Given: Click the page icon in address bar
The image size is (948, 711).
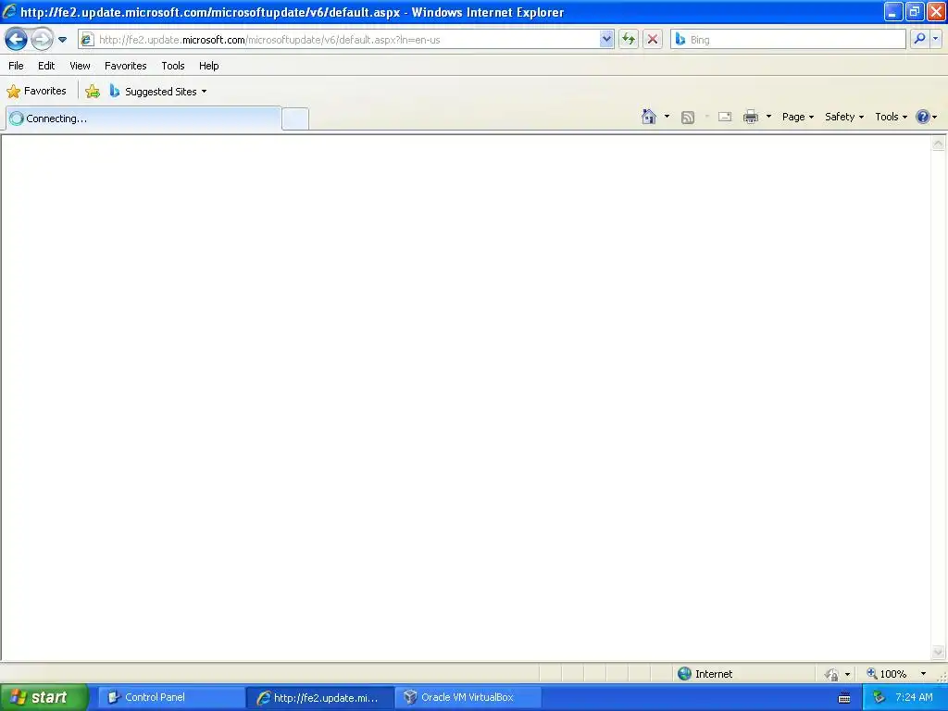Looking at the screenshot, I should coord(87,39).
